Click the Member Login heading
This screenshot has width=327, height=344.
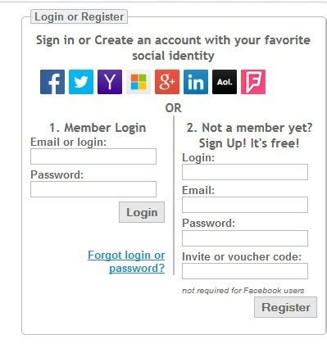(x=98, y=128)
